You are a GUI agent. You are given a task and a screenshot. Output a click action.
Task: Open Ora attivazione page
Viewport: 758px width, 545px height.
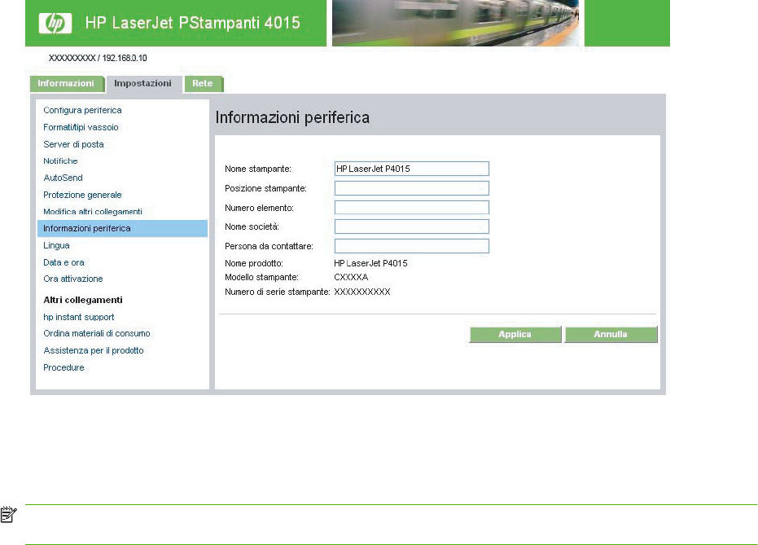tap(72, 279)
